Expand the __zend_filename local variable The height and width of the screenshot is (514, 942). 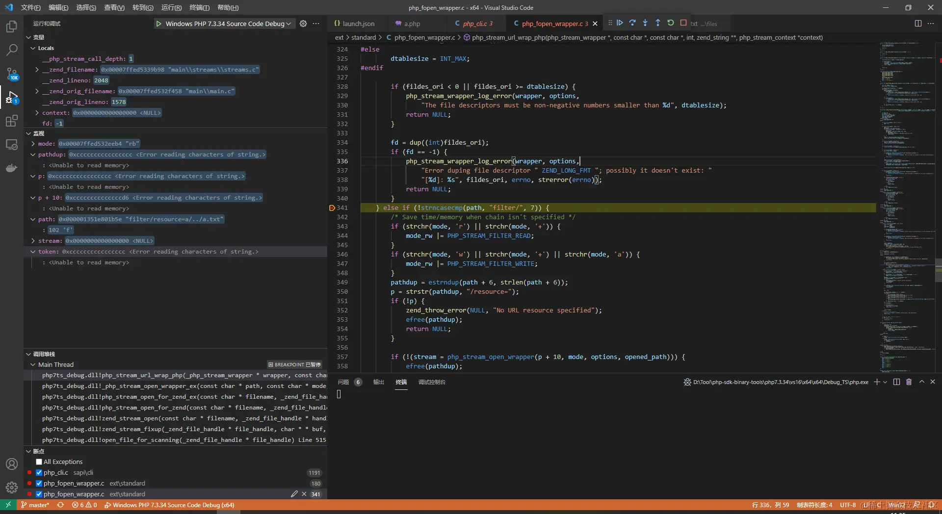pos(37,70)
